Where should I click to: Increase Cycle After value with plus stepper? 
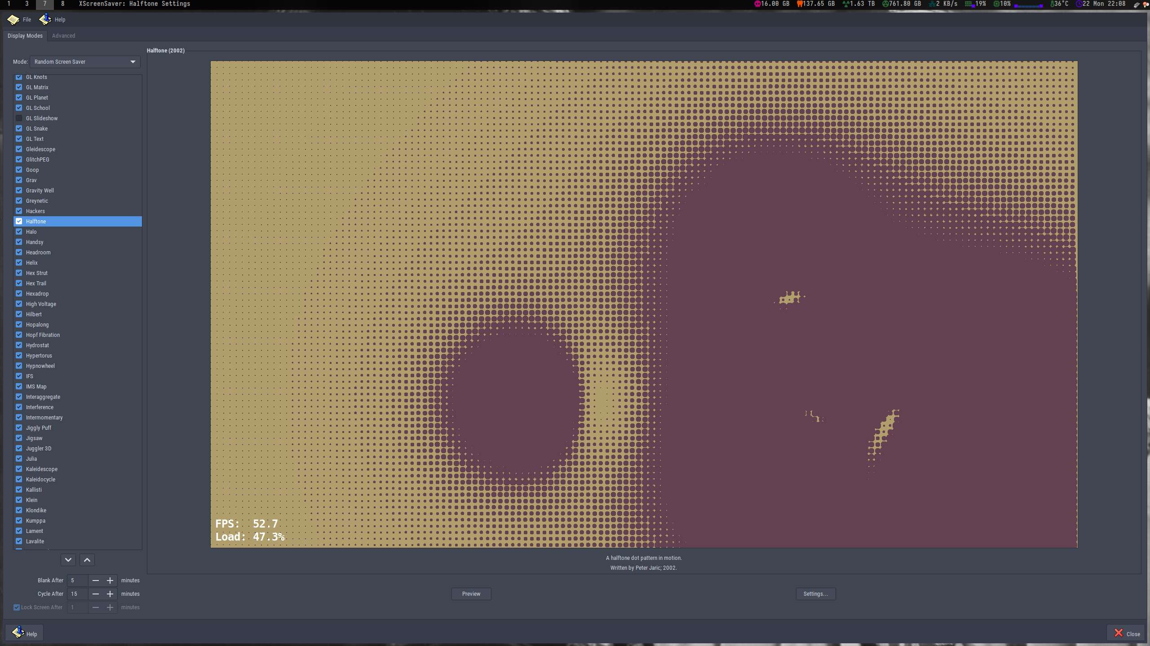pos(110,594)
